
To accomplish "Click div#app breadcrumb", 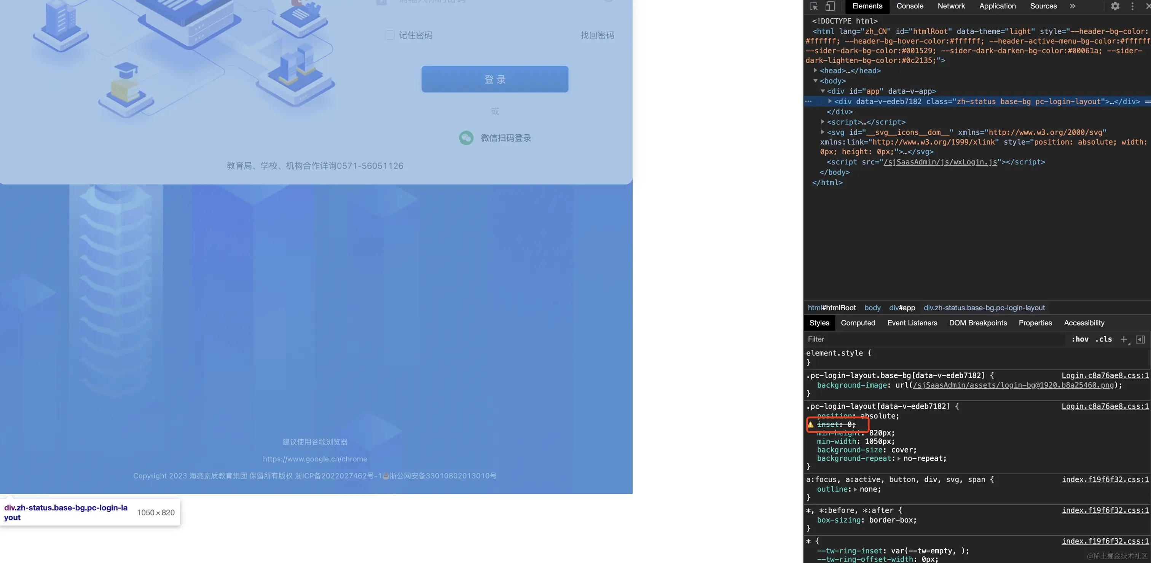I will [902, 308].
